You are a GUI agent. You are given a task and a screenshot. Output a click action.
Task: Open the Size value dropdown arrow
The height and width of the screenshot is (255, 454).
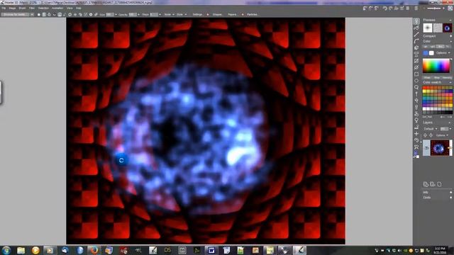point(116,14)
